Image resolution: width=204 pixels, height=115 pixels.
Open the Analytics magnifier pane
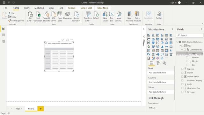164,63
